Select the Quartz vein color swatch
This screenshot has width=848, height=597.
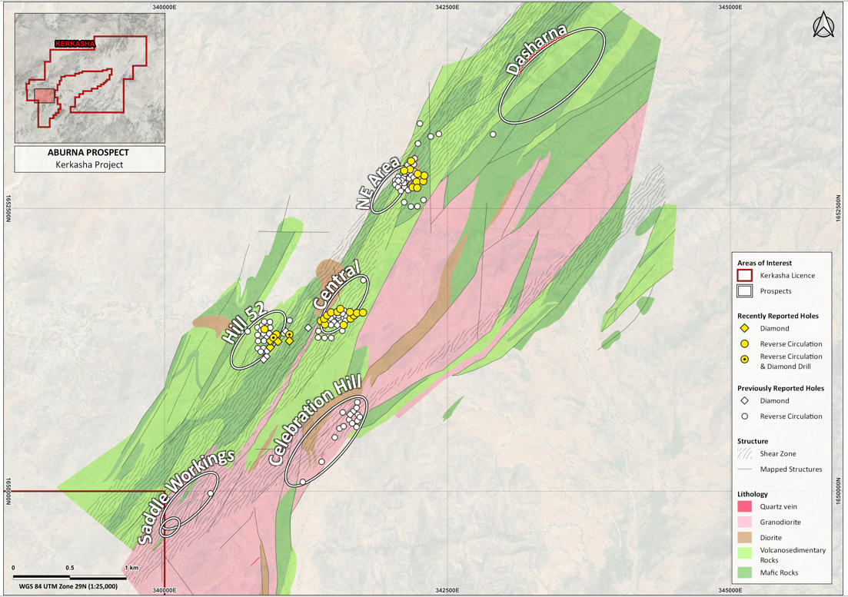click(x=745, y=507)
